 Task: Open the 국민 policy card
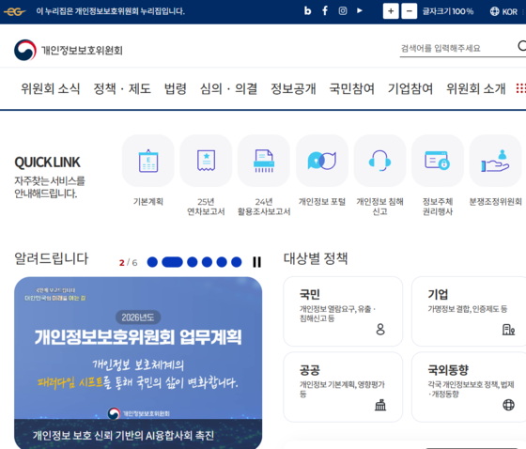pyautogui.click(x=343, y=312)
